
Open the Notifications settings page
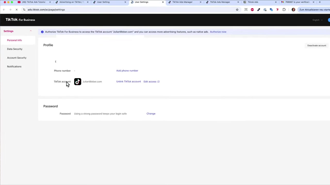(14, 66)
